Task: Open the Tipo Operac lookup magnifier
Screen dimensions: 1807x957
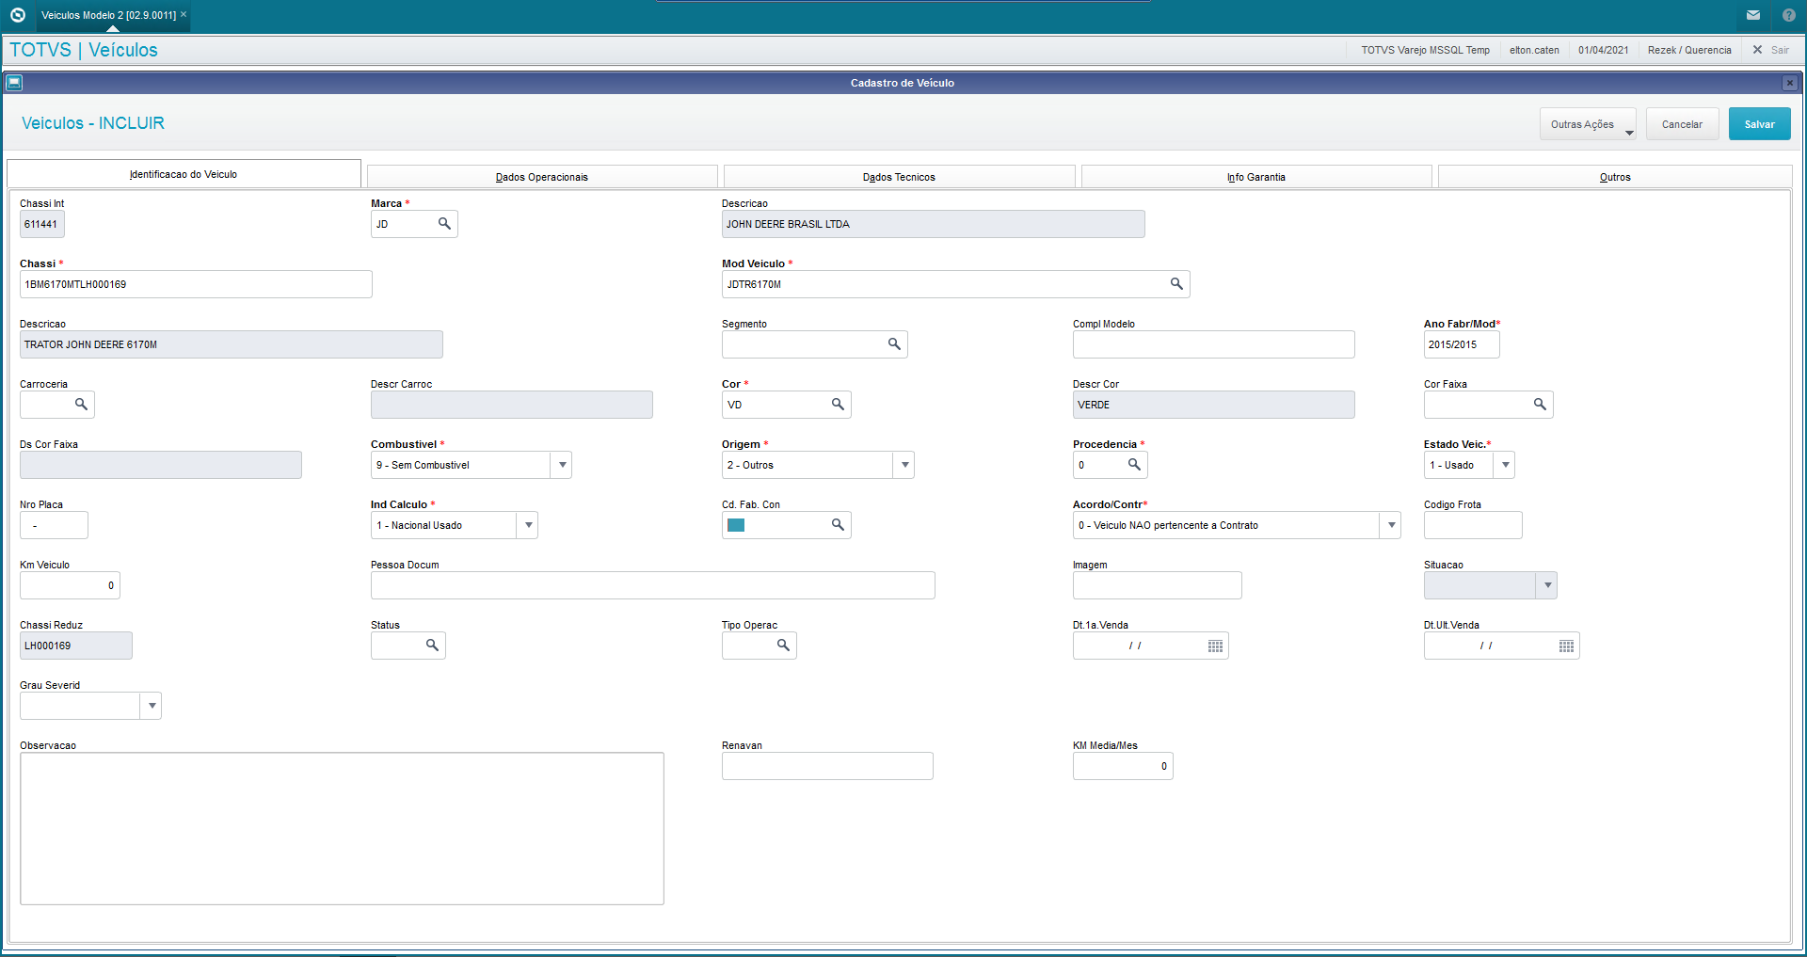Action: 783,646
